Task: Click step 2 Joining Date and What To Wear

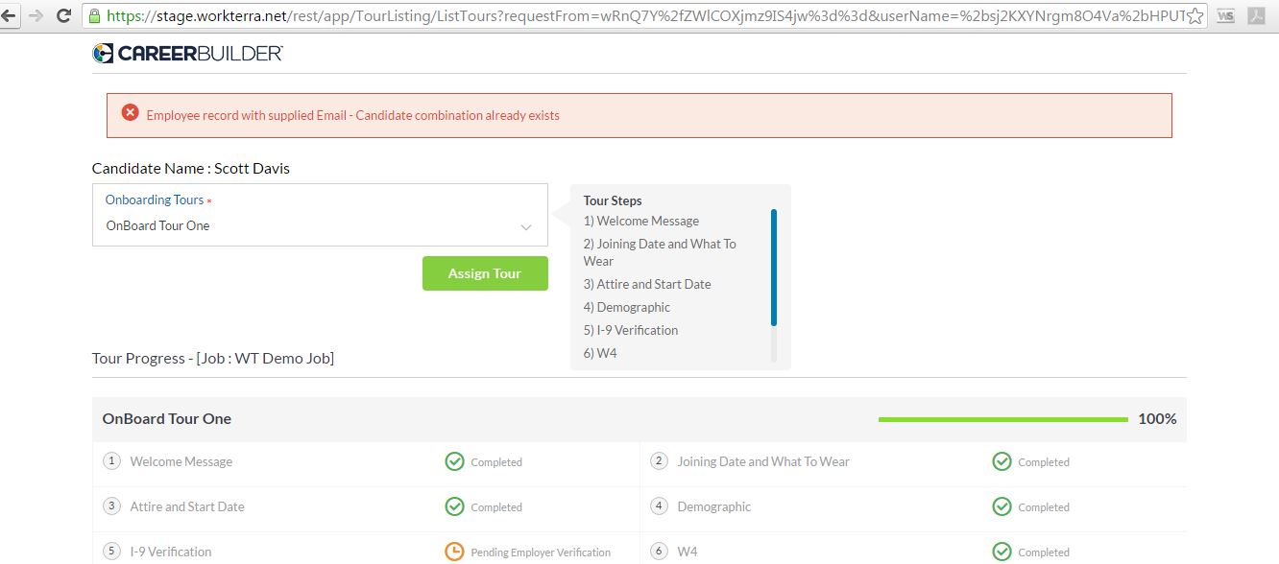Action: coord(762,461)
